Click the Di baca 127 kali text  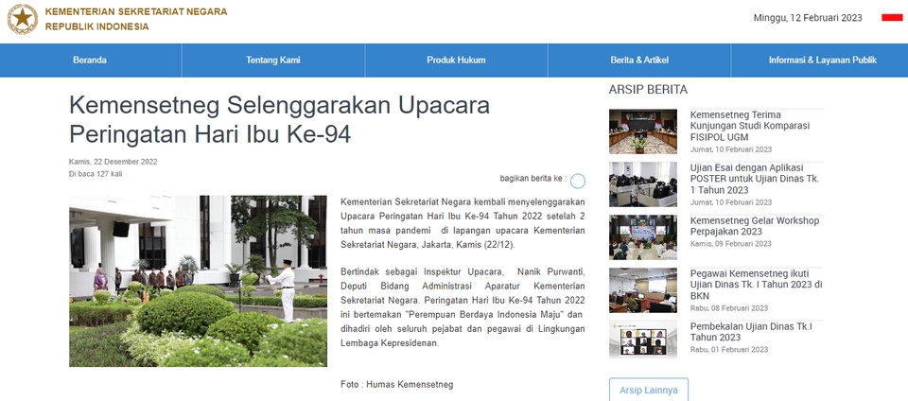coord(96,174)
